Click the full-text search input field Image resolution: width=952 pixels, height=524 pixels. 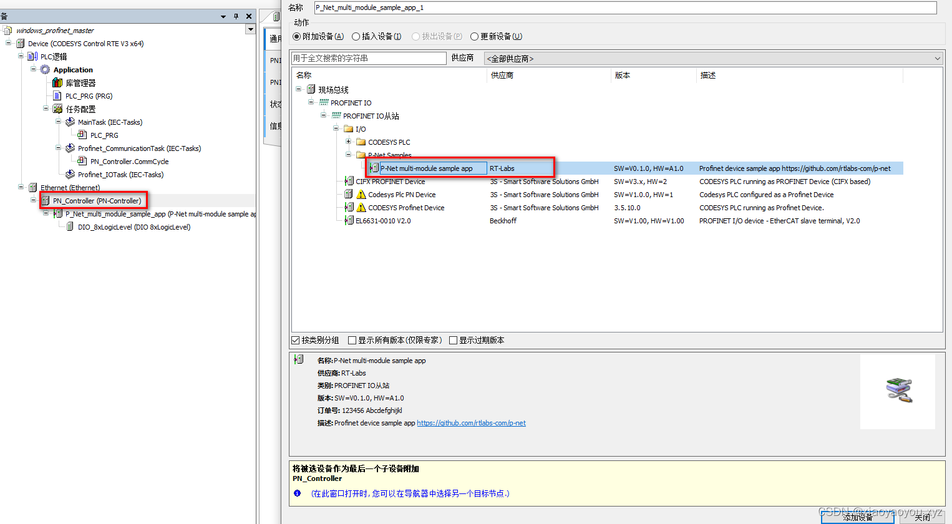point(369,59)
